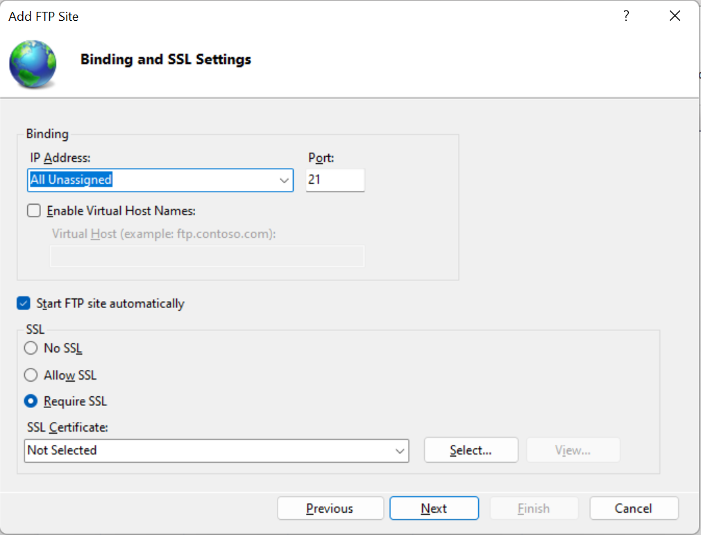The image size is (701, 535).
Task: Click the Virtual Host text field
Action: click(207, 257)
